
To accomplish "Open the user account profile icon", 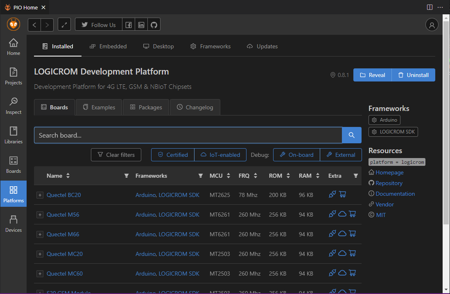I will pyautogui.click(x=432, y=25).
